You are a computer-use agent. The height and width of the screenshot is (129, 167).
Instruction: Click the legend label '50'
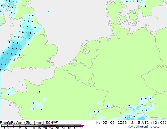point(82,128)
